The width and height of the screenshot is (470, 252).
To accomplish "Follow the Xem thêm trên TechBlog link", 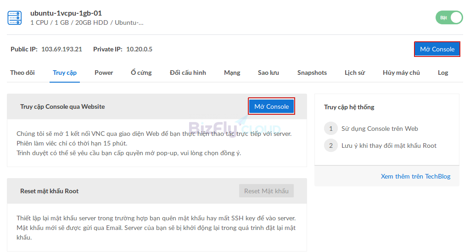I will [x=415, y=176].
